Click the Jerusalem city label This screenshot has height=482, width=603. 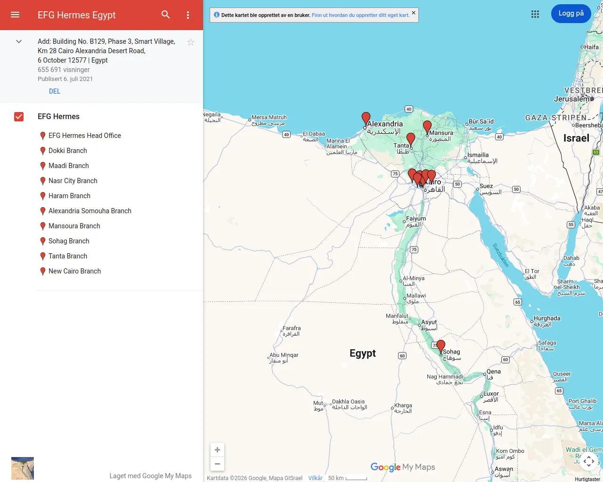click(572, 99)
